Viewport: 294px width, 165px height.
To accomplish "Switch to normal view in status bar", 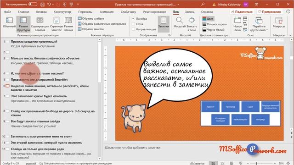I will (213, 163).
